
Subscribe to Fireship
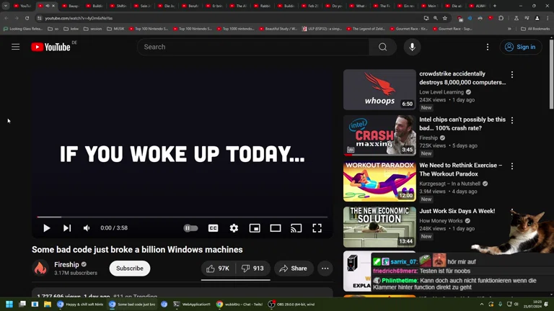(130, 269)
